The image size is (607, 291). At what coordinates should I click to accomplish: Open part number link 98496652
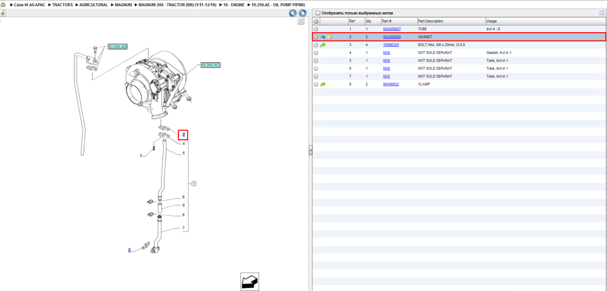pos(390,84)
